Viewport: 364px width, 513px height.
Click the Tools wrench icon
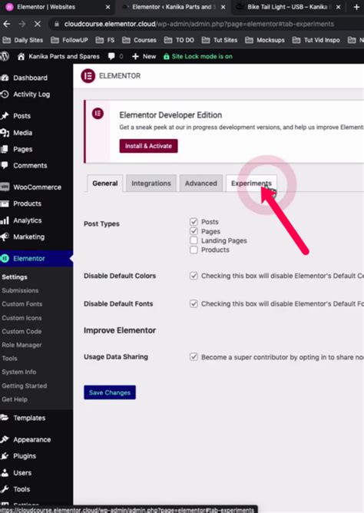coord(5,489)
